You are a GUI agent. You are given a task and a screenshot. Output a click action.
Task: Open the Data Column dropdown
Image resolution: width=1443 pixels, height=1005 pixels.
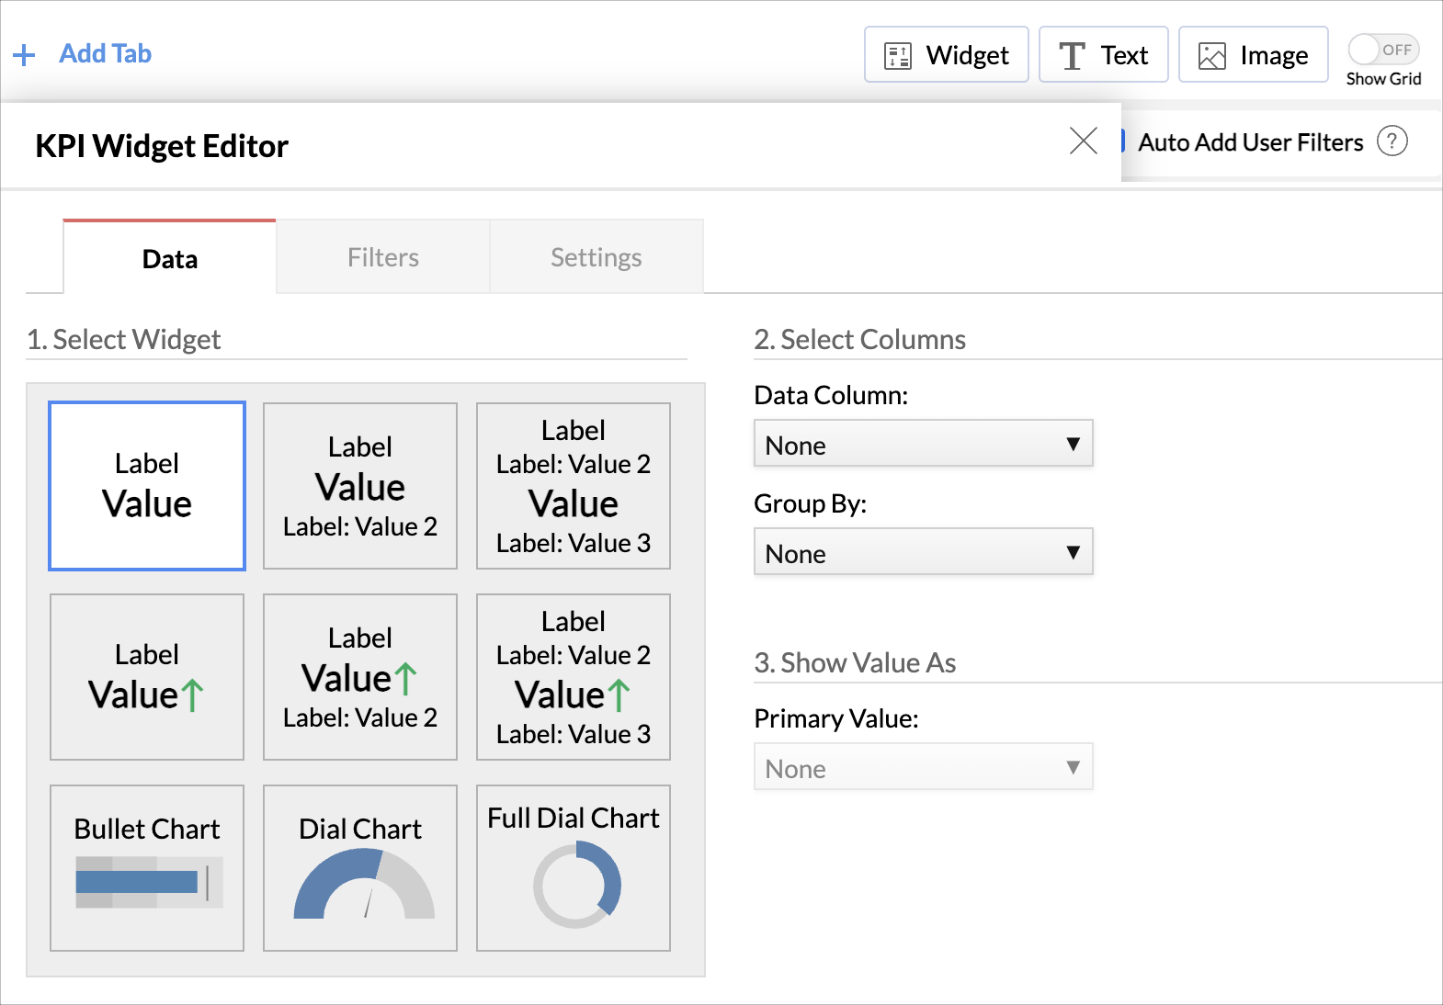tap(923, 444)
